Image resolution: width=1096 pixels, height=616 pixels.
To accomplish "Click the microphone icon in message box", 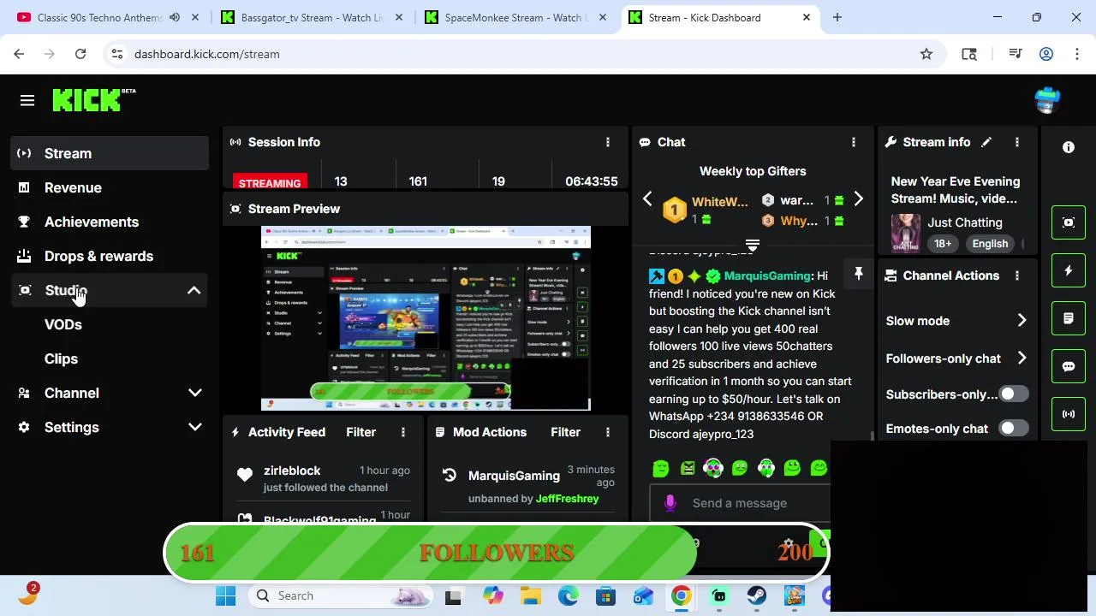I will pos(670,503).
